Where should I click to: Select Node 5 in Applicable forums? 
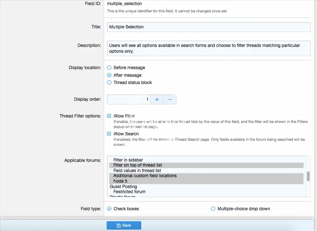pos(120,181)
